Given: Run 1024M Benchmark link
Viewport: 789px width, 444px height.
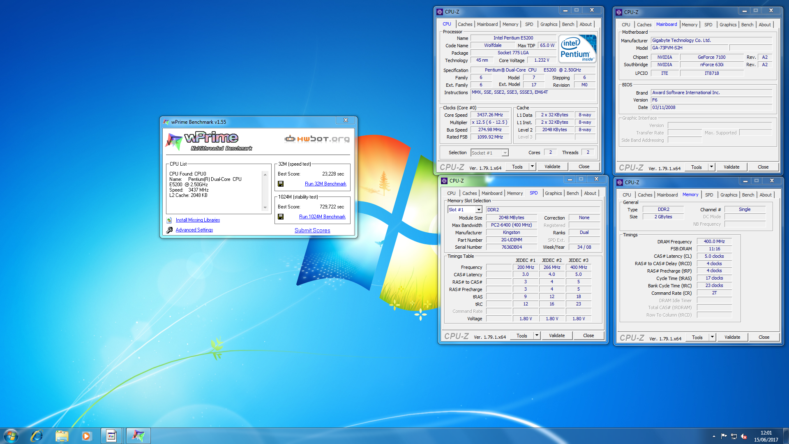Looking at the screenshot, I should pyautogui.click(x=322, y=217).
